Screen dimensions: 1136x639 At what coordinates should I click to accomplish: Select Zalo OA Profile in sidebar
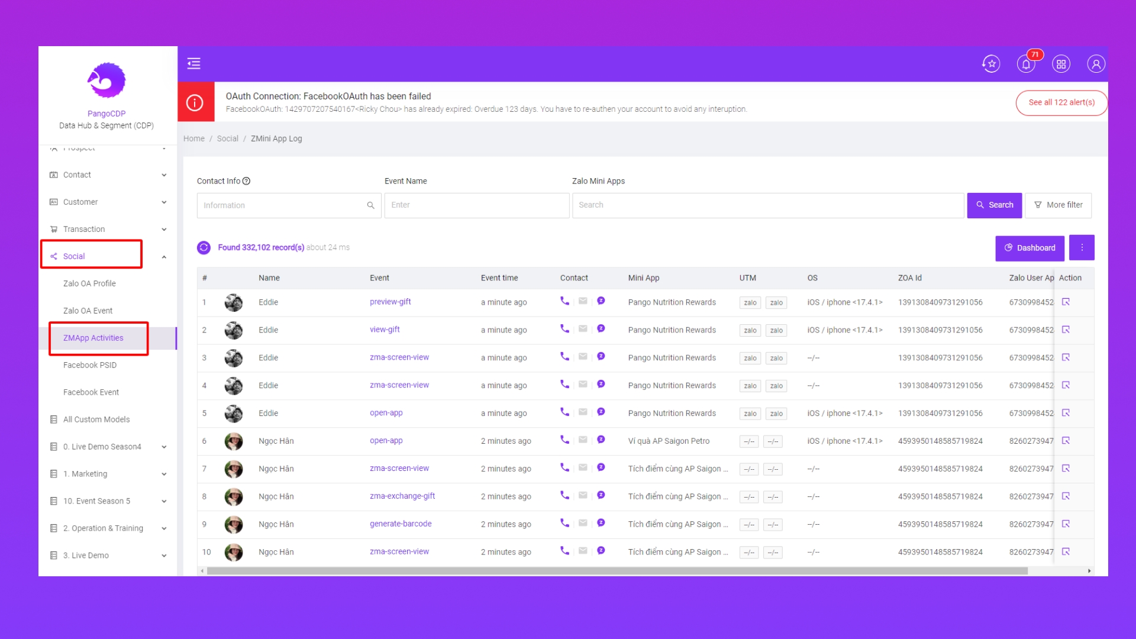coord(89,283)
